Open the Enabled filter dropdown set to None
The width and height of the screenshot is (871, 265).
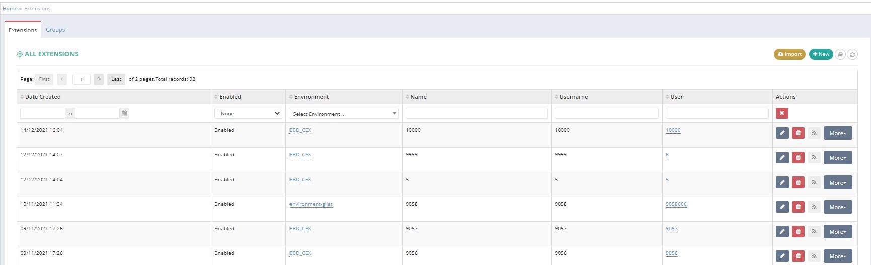tap(248, 113)
